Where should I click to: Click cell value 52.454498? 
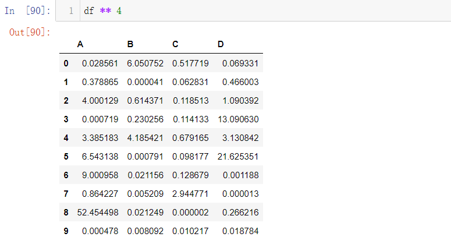coord(98,213)
